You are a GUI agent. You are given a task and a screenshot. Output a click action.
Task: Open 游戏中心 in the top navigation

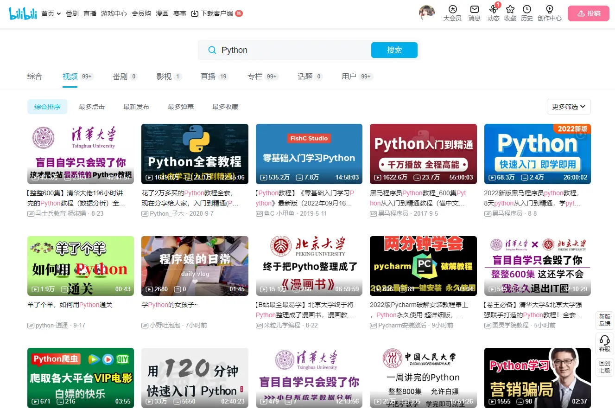click(114, 13)
